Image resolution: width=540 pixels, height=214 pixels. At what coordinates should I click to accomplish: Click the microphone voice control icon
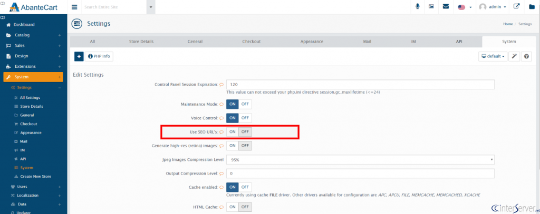pos(418,6)
